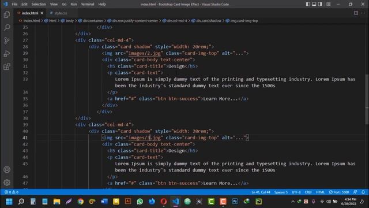This screenshot has width=369, height=208.
Task: Open the Accounts menu icon
Action: (x=7, y=169)
